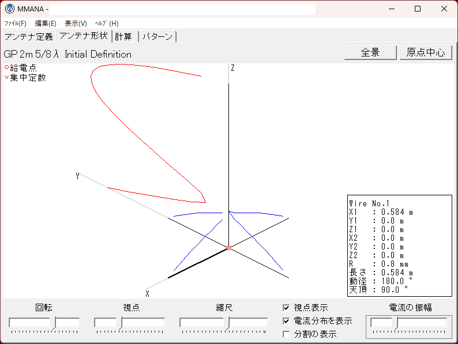
Task: Uncheck the 視点表示 checkbox
Action: 287,308
